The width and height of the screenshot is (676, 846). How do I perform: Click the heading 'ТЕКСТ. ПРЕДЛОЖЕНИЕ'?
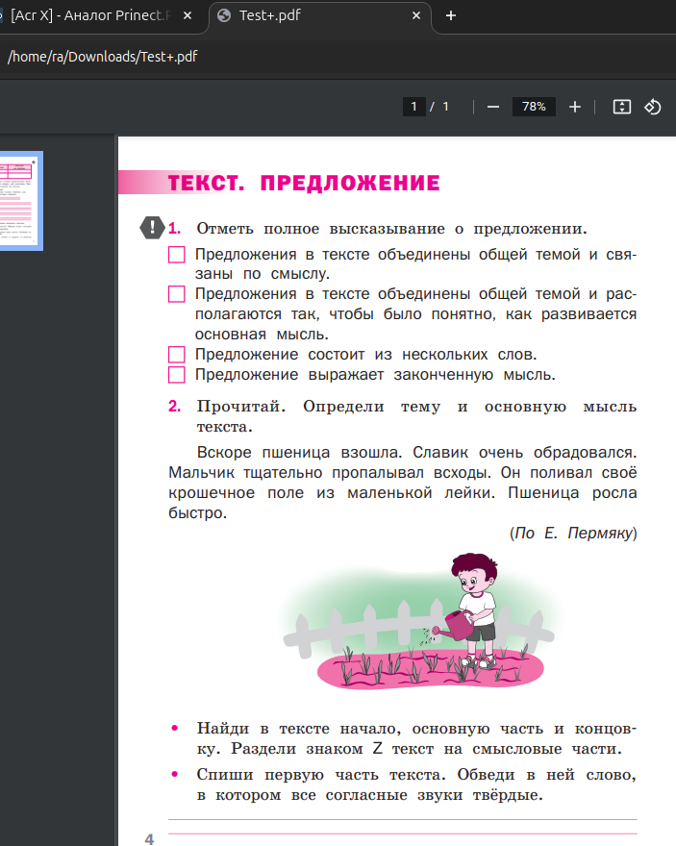pyautogui.click(x=304, y=183)
